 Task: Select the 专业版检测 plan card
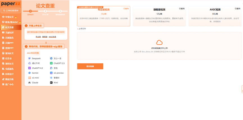point(104,16)
